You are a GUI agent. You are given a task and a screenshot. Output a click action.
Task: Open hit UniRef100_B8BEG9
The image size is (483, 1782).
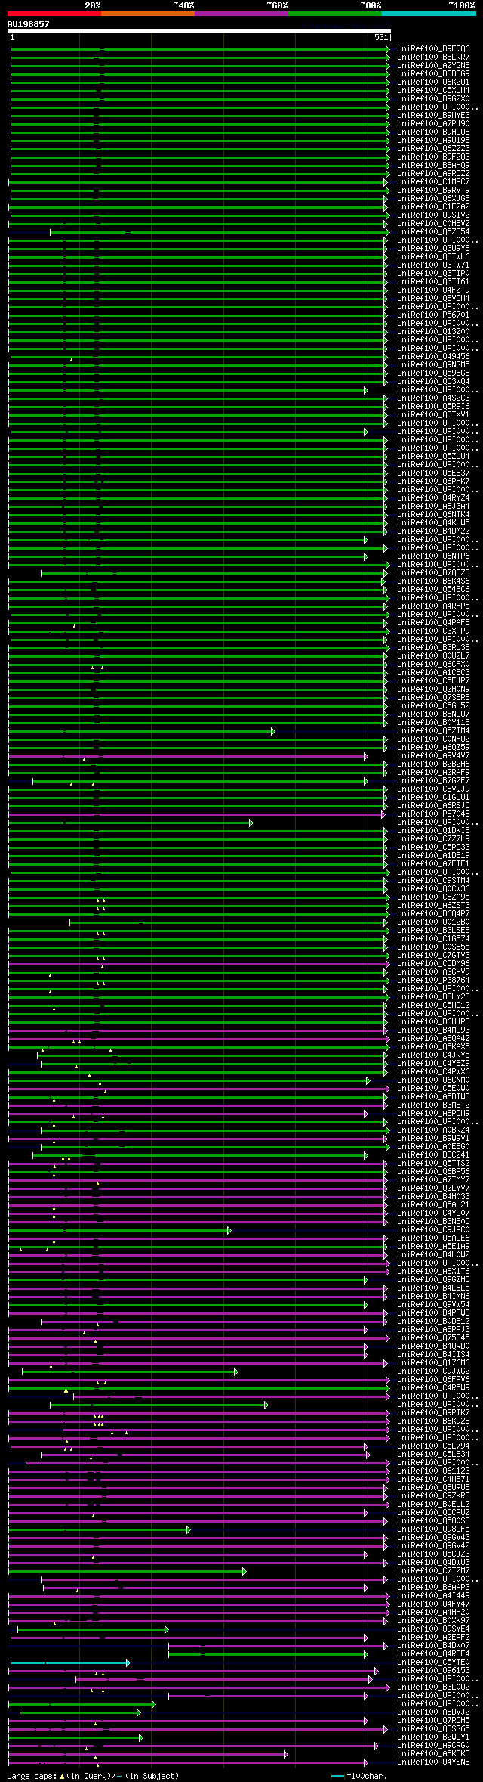[x=433, y=73]
